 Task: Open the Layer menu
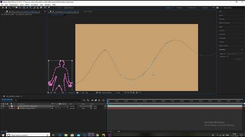click(x=22, y=5)
